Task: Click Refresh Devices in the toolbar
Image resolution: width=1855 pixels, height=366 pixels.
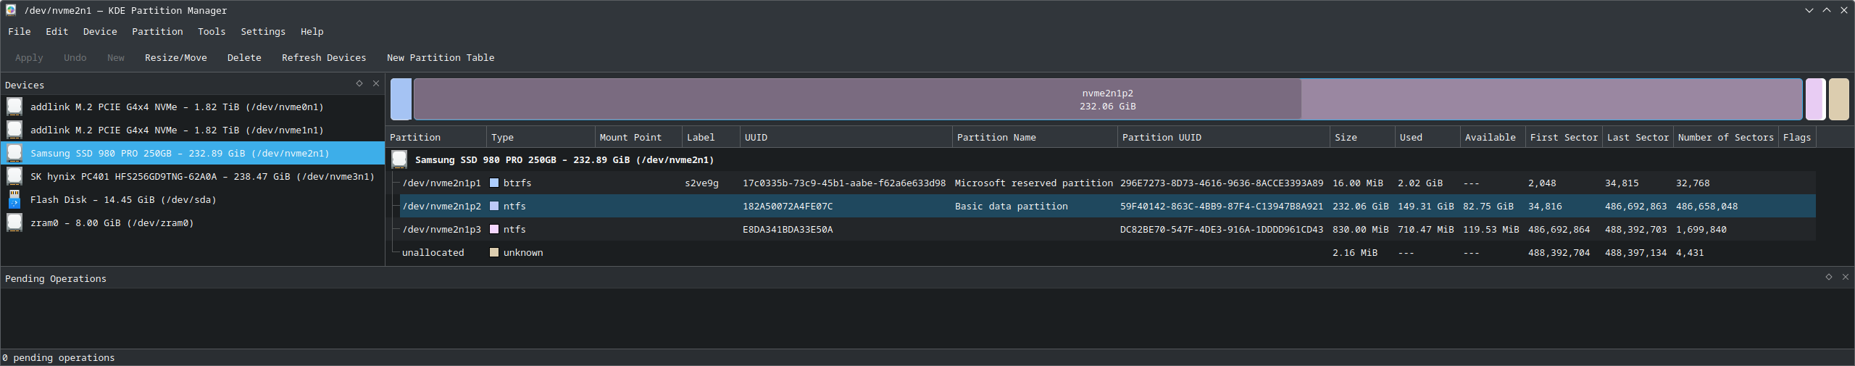Action: coord(323,57)
